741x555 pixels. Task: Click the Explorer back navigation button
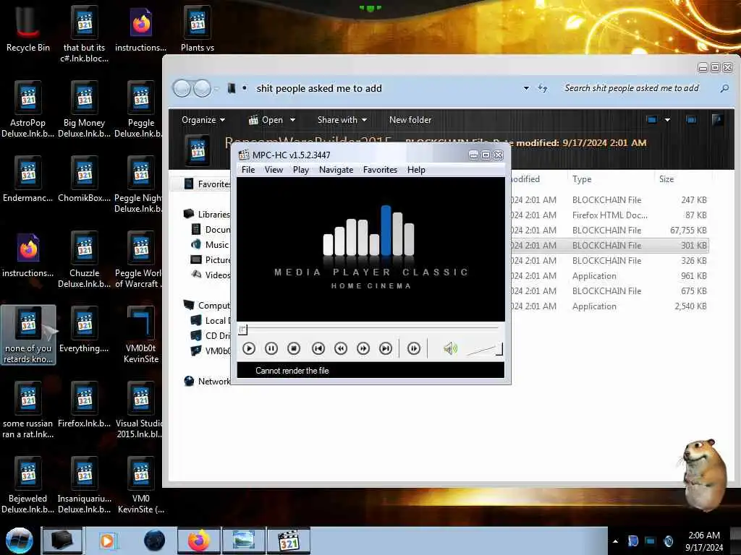(182, 88)
